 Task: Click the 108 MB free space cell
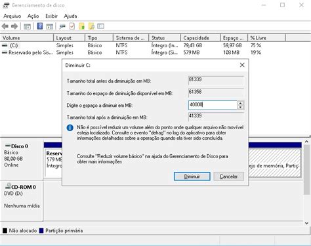pos(231,52)
